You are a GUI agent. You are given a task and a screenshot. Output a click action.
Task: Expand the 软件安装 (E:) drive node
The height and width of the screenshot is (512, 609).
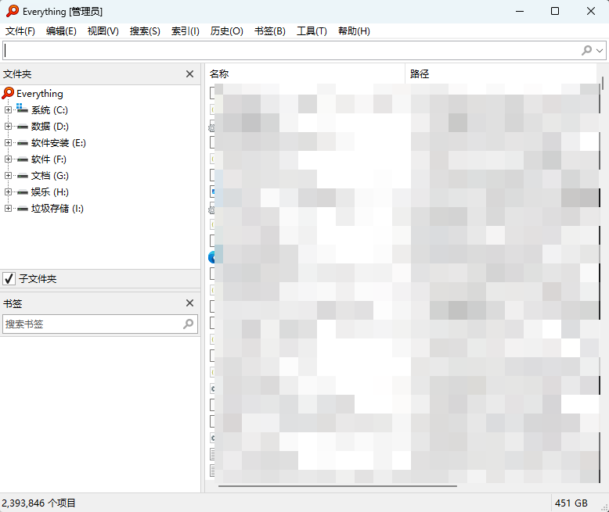pyautogui.click(x=8, y=143)
